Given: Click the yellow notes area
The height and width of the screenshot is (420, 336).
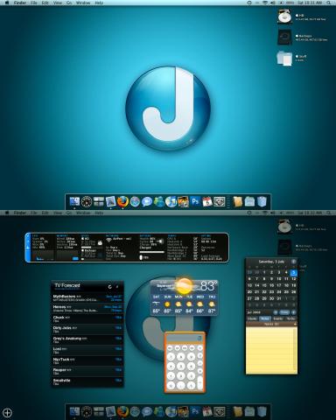Looking at the screenshot, I should (271, 350).
